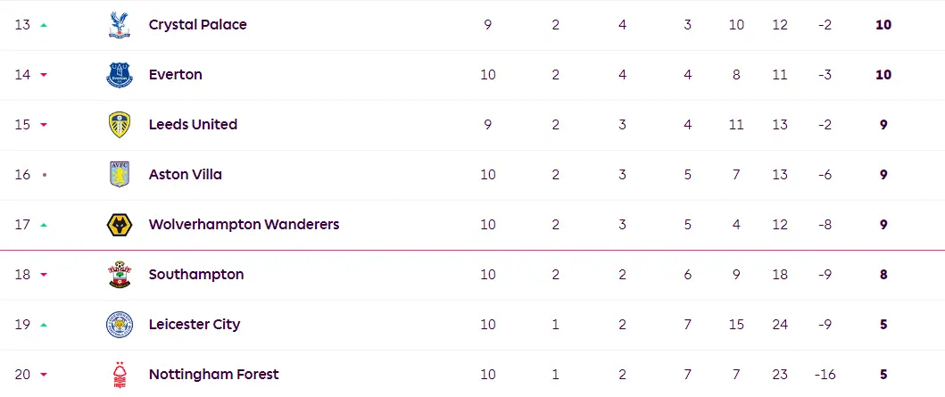The width and height of the screenshot is (945, 397).
Task: Click the Crystal Palace club crest
Action: point(119,25)
